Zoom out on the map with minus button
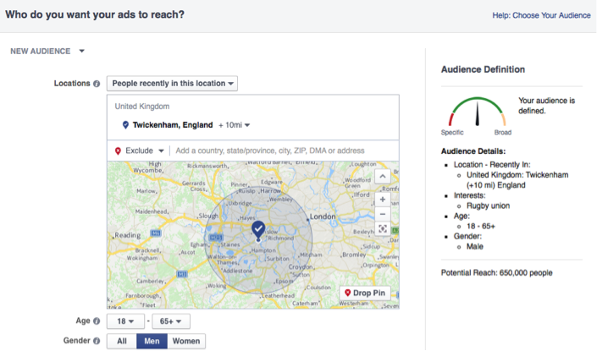The image size is (597, 351). (383, 214)
